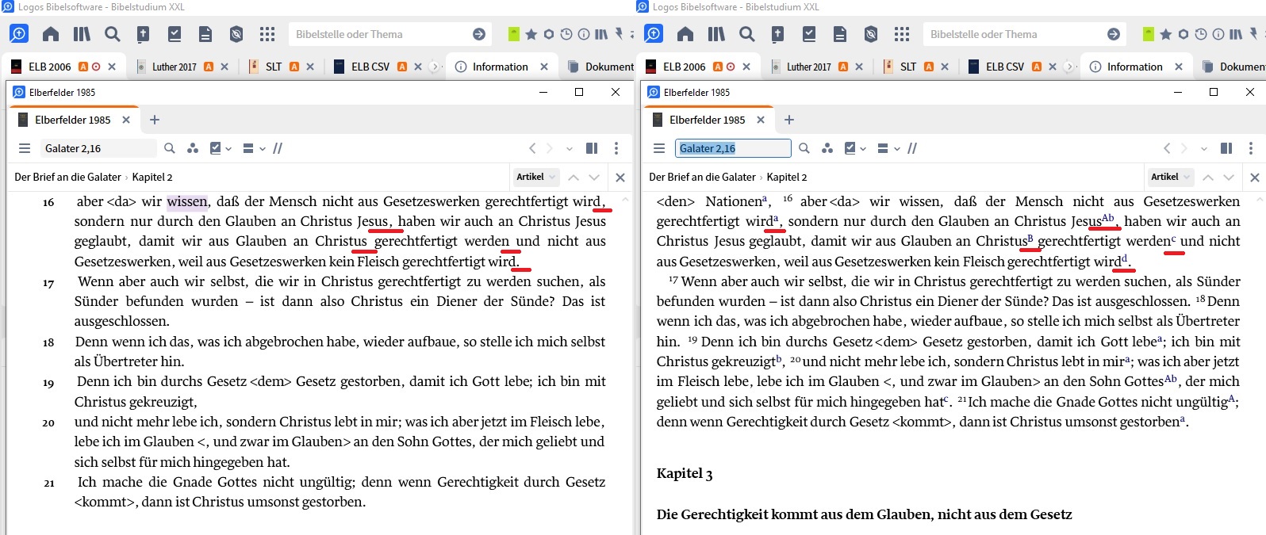Viewport: 1266px width, 535px height.
Task: Open Guides checkmark icon in right main toolbar
Action: pos(809,34)
